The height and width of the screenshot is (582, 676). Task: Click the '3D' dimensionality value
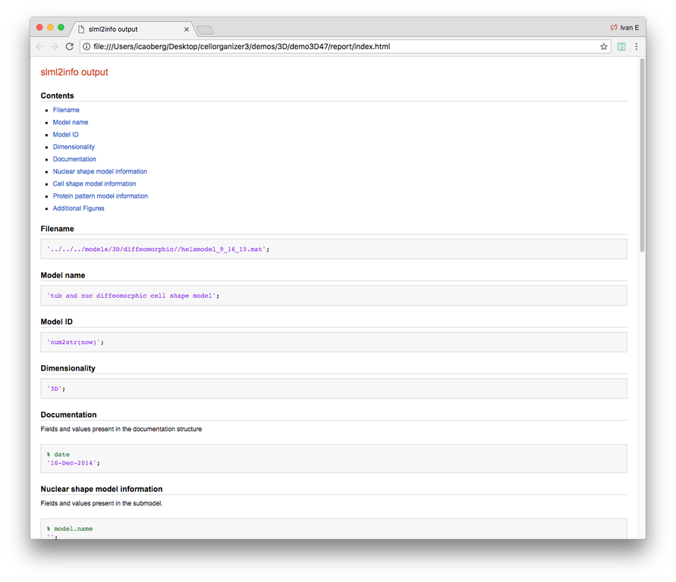pos(55,389)
